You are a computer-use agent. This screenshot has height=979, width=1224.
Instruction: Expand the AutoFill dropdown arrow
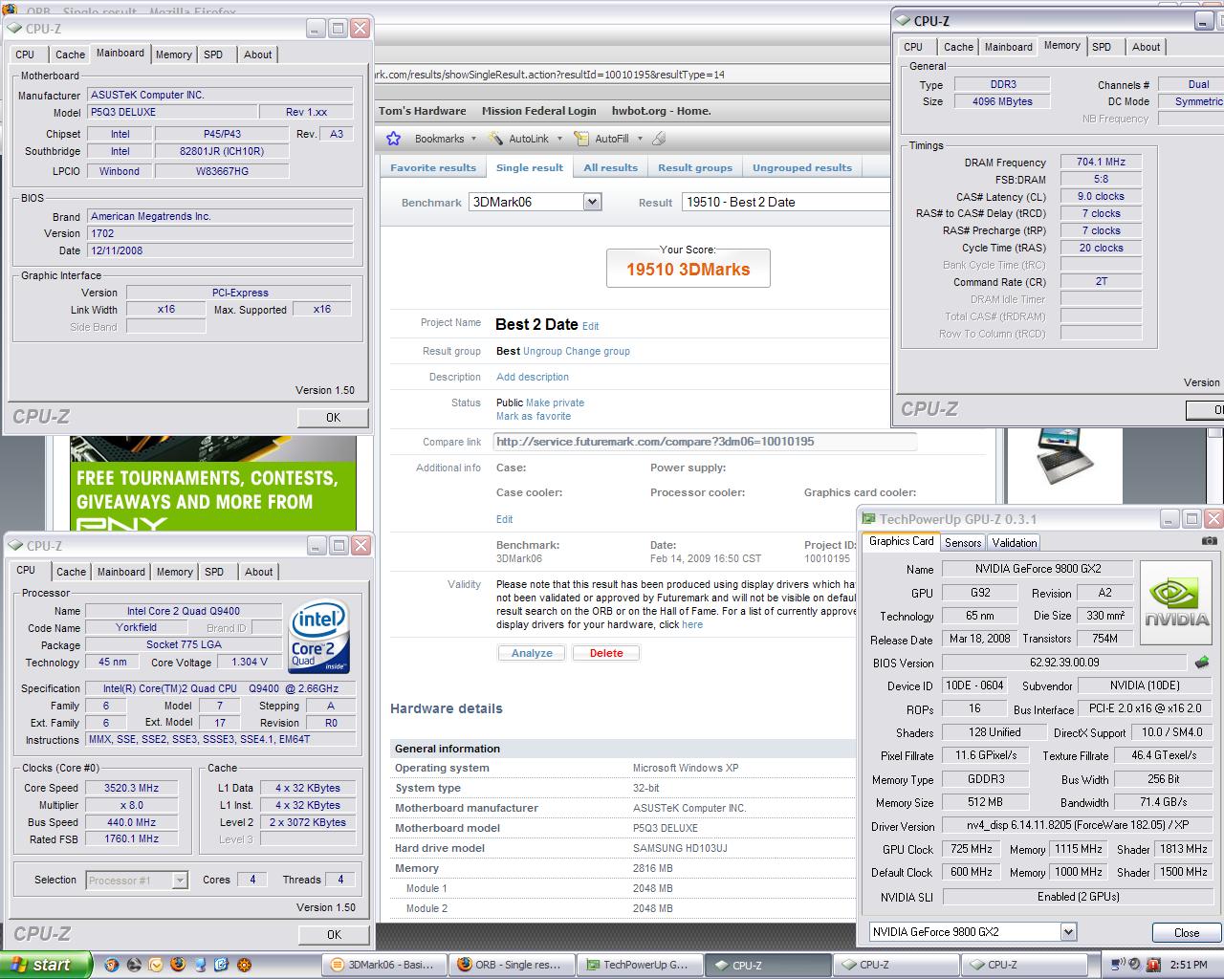point(639,140)
